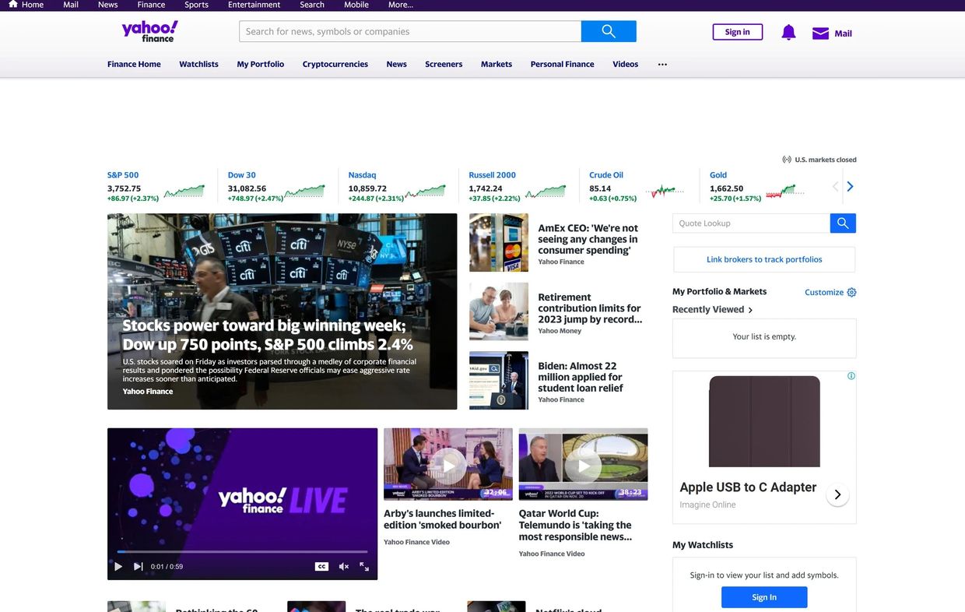Expand the three-dot more navigation menu
The height and width of the screenshot is (612, 965).
click(x=662, y=65)
